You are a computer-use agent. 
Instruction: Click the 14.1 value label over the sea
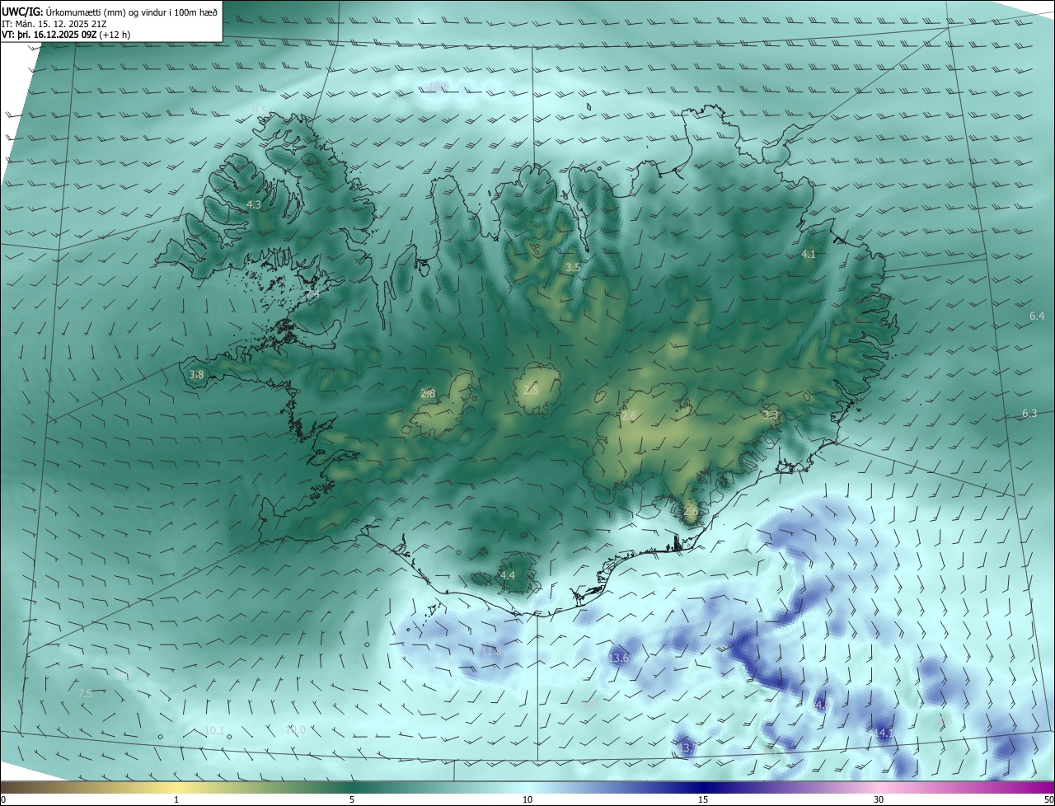point(884,733)
